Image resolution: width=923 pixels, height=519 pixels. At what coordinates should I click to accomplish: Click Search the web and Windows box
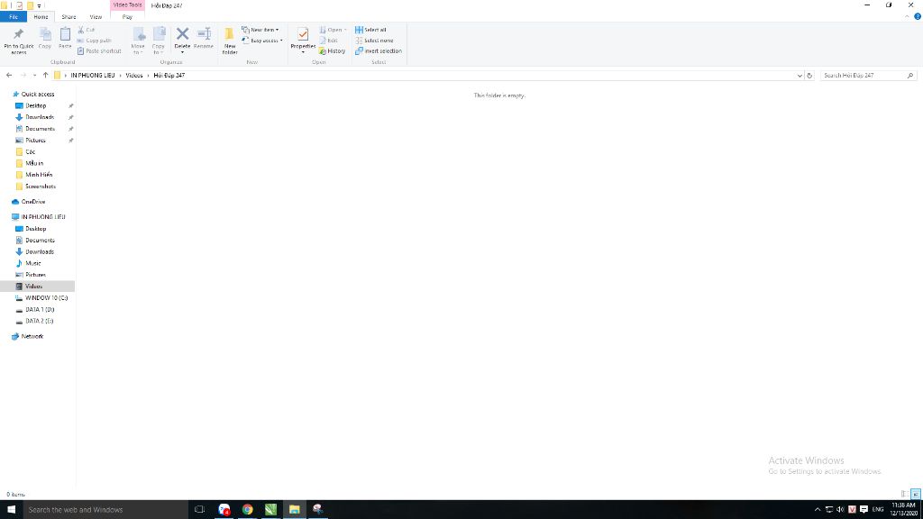click(105, 510)
